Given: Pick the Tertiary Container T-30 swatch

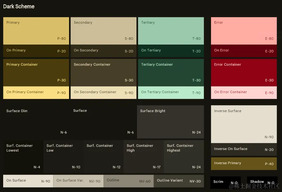Looking at the screenshot, I should pyautogui.click(x=171, y=73).
